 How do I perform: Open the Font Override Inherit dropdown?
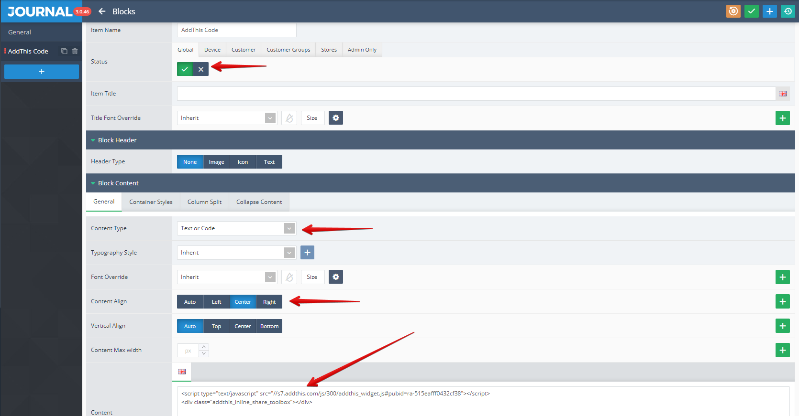(227, 277)
